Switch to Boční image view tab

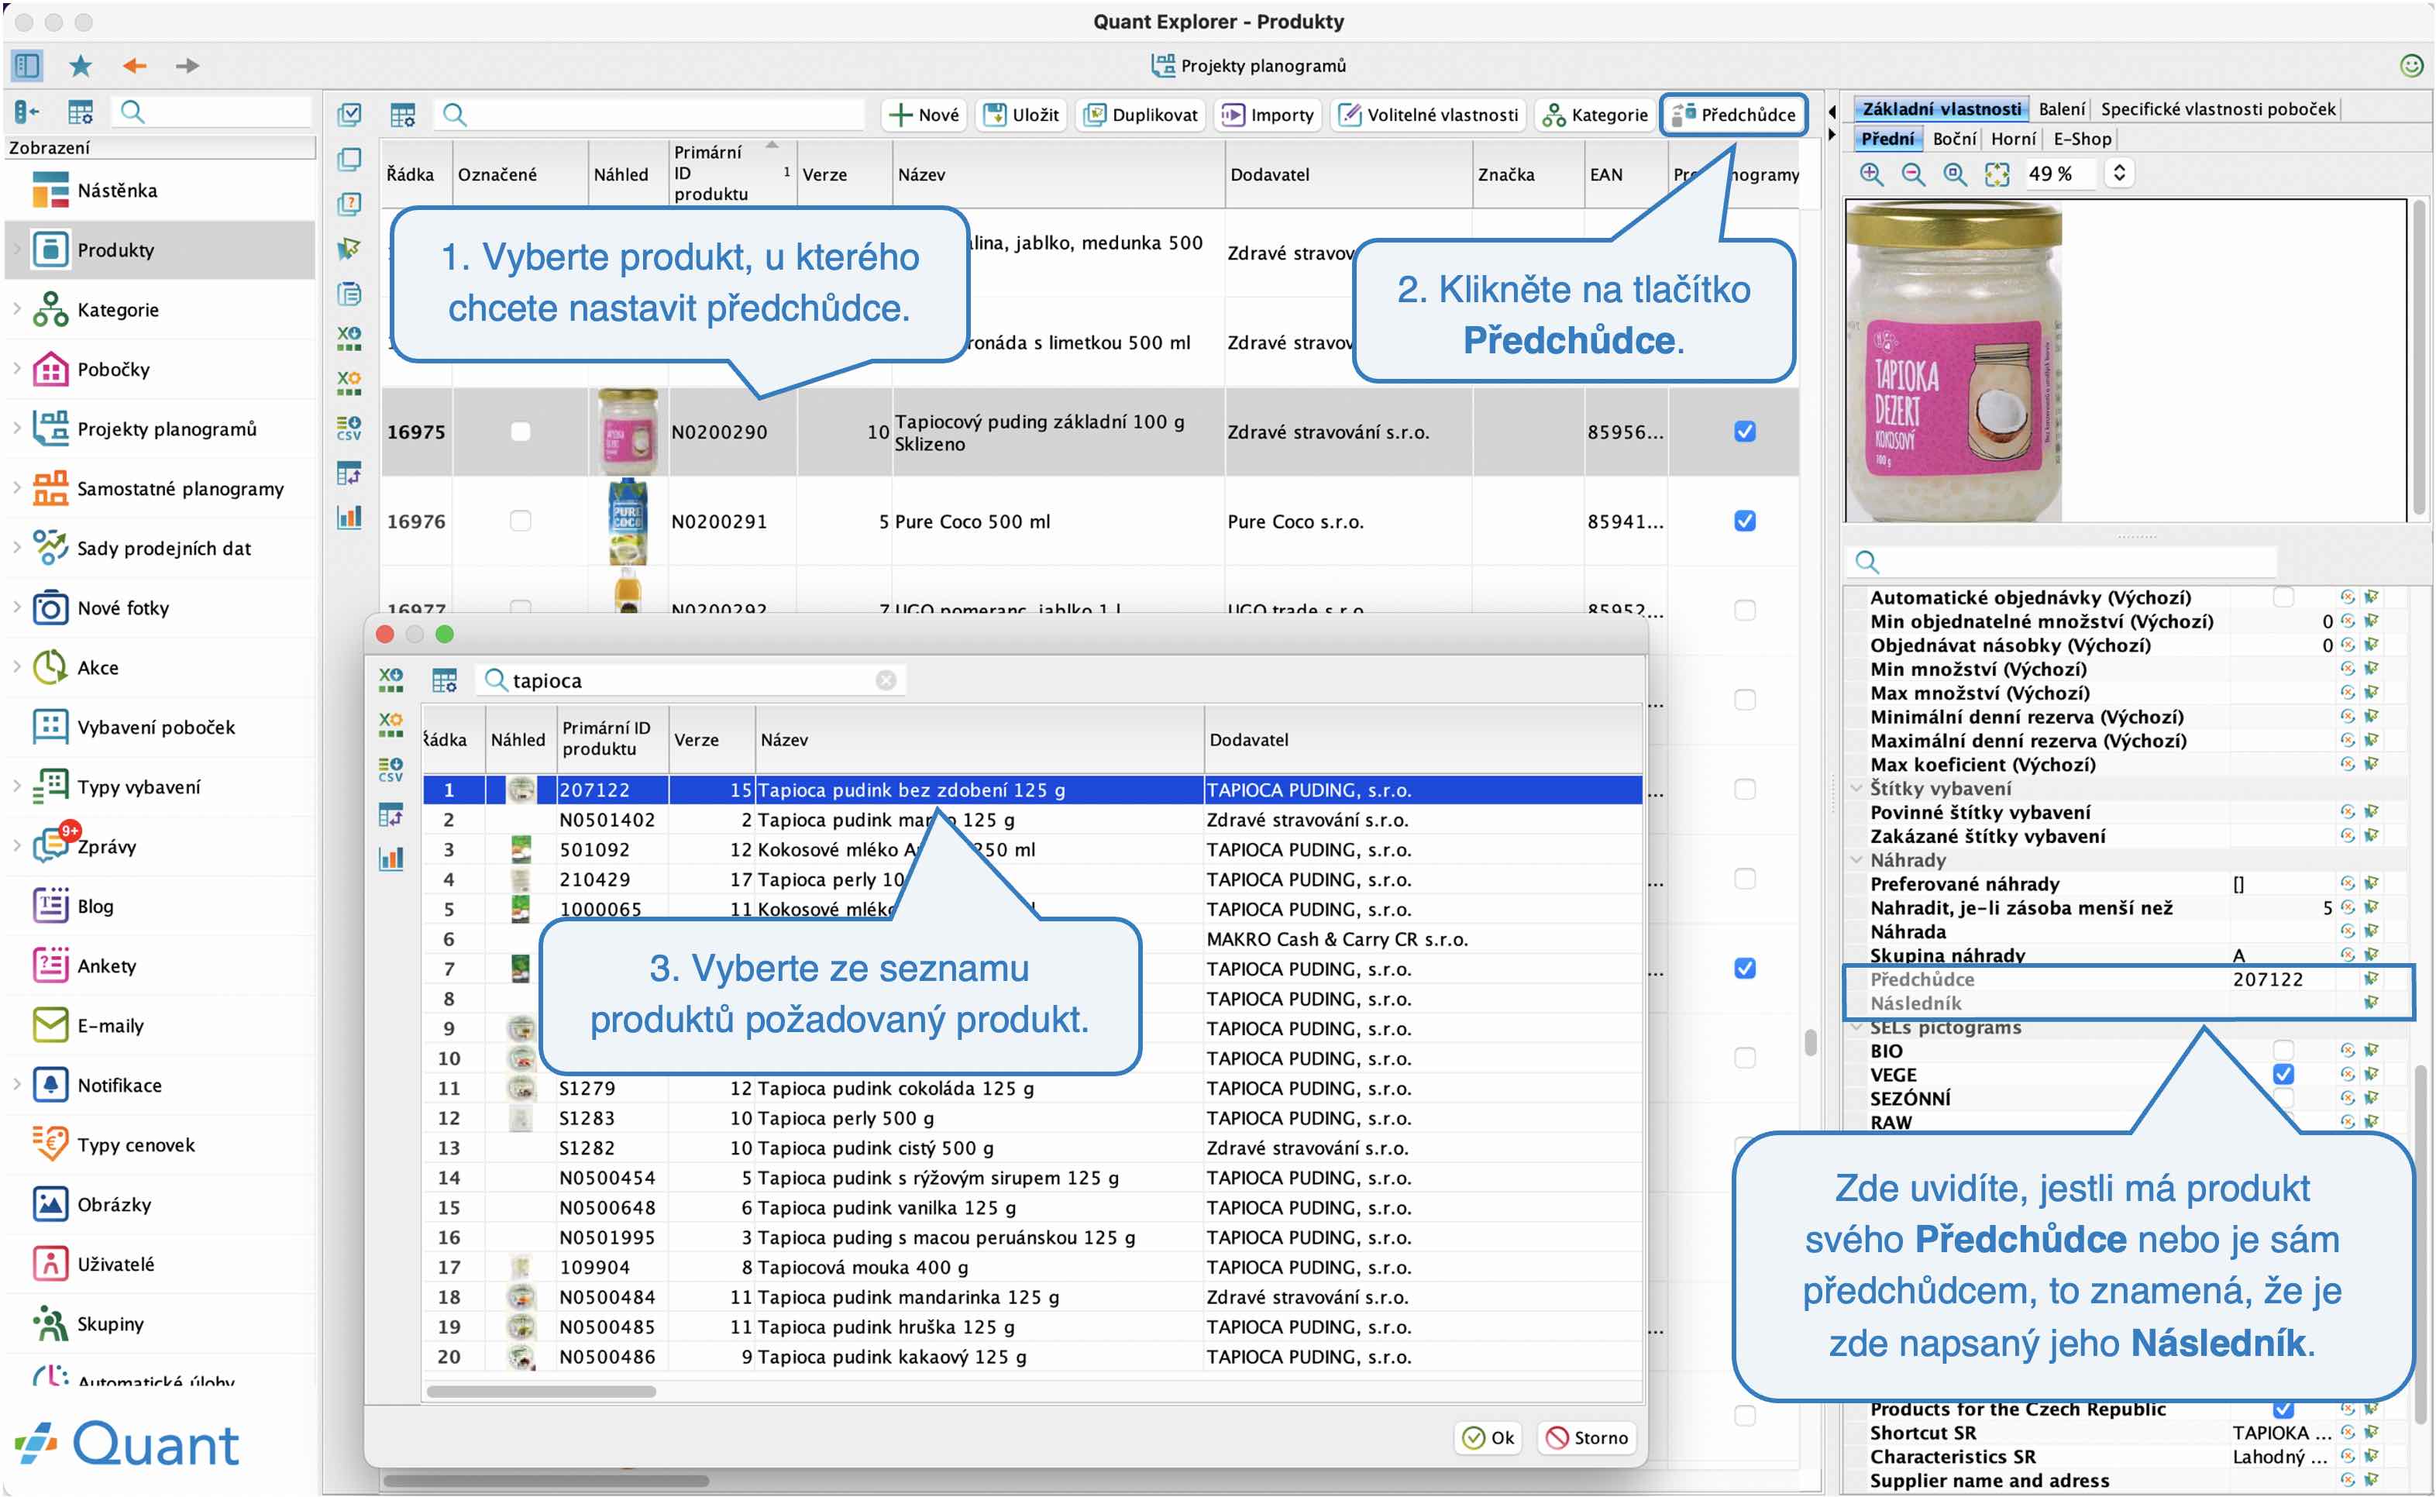point(1953,139)
